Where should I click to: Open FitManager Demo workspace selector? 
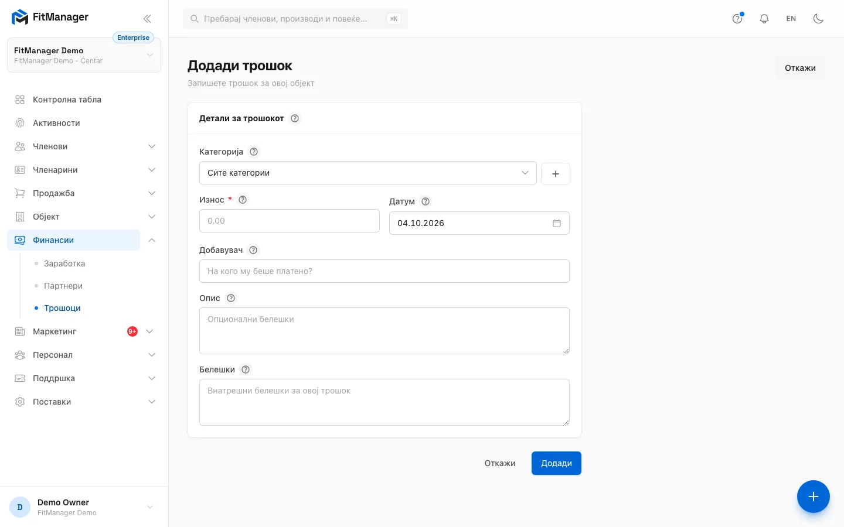tap(84, 55)
